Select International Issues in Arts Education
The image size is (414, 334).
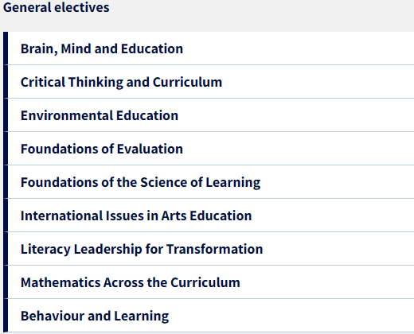(x=136, y=216)
